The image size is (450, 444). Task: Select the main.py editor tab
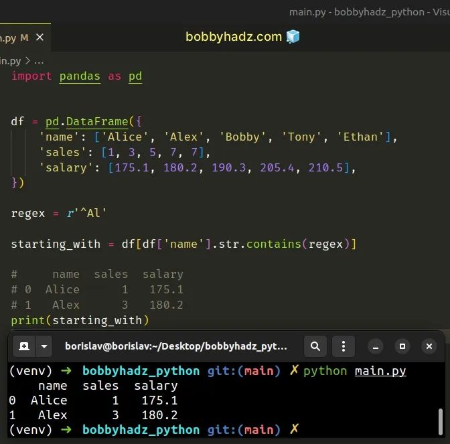(x=25, y=38)
